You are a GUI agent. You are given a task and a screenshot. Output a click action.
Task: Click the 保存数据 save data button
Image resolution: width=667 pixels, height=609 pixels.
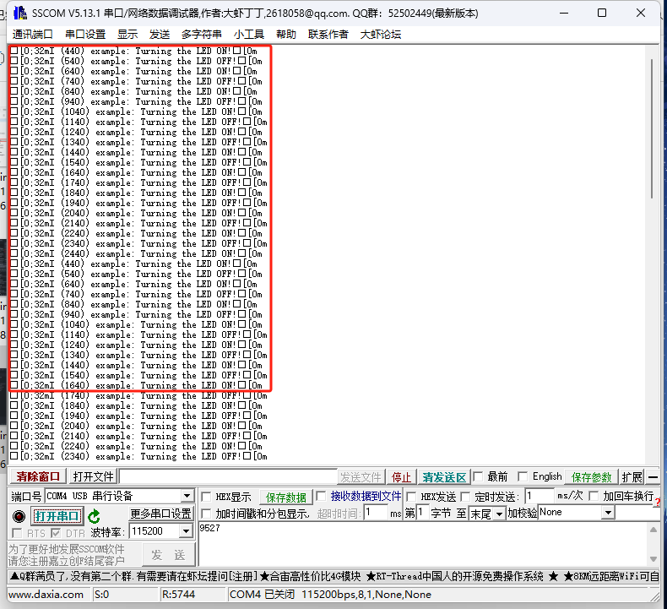[286, 497]
